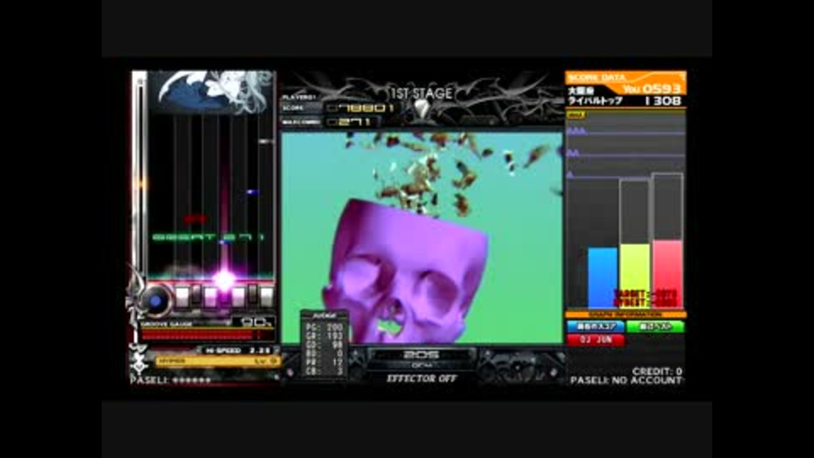Click the GREAT 271 judgment text

coord(209,237)
